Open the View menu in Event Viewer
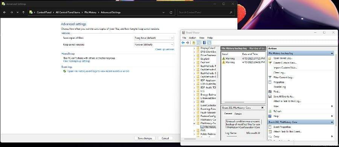The image size is (339, 147). click(x=202, y=38)
